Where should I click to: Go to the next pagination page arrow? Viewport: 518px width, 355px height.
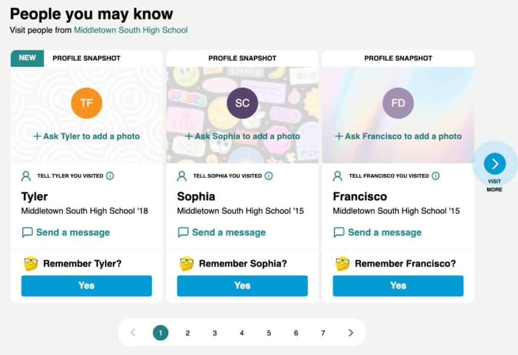click(x=351, y=333)
